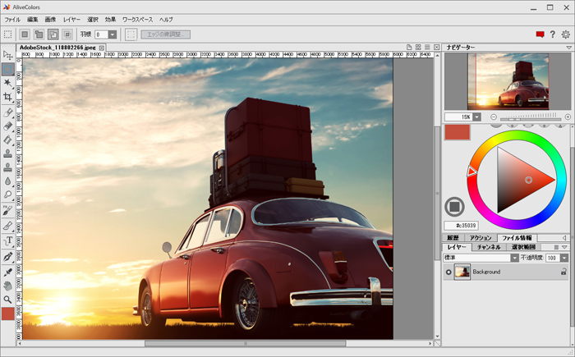Open help with question mark icon
The width and height of the screenshot is (575, 357).
tap(553, 34)
